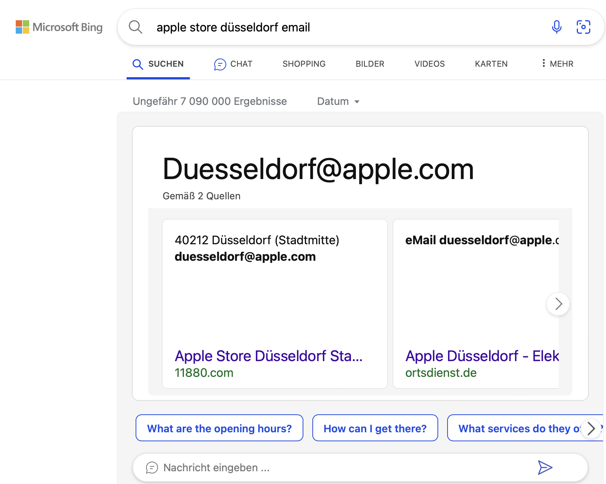Screen dimensions: 606x484
Task: Show more suggestion chips with arrow
Action: 591,429
